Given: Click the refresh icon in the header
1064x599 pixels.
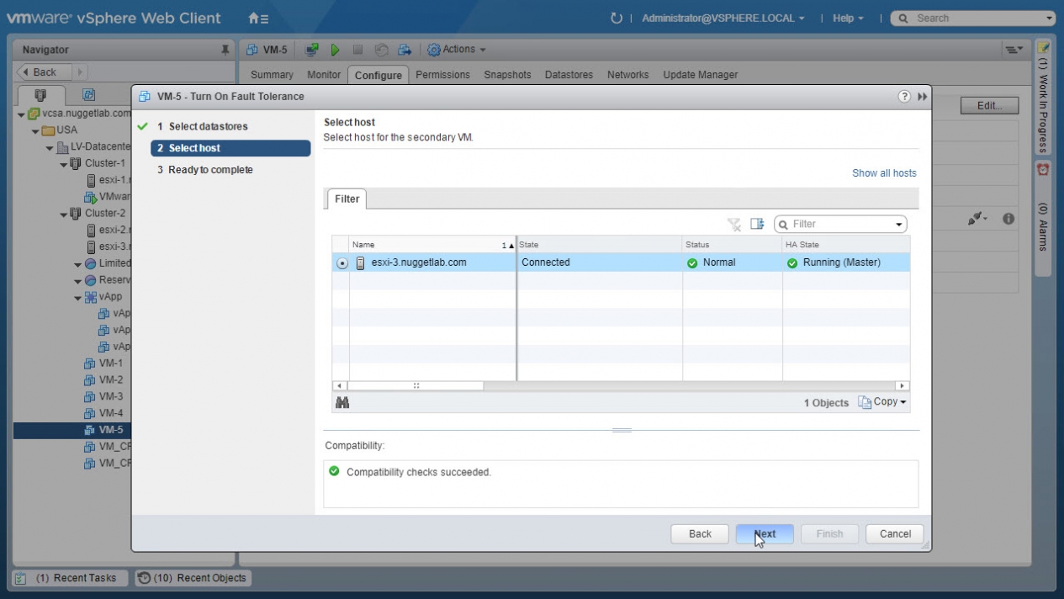Looking at the screenshot, I should (616, 18).
